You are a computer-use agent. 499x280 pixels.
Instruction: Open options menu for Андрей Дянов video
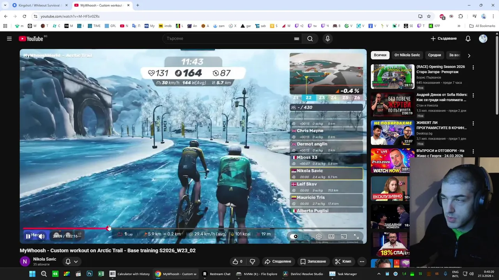coord(473,95)
